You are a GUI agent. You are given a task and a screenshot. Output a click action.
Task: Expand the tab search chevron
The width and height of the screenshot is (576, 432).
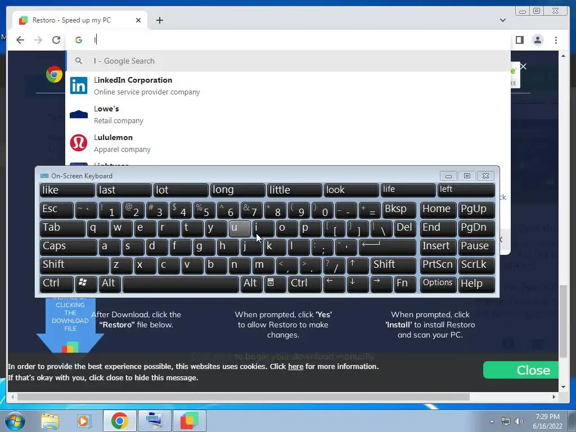click(503, 20)
